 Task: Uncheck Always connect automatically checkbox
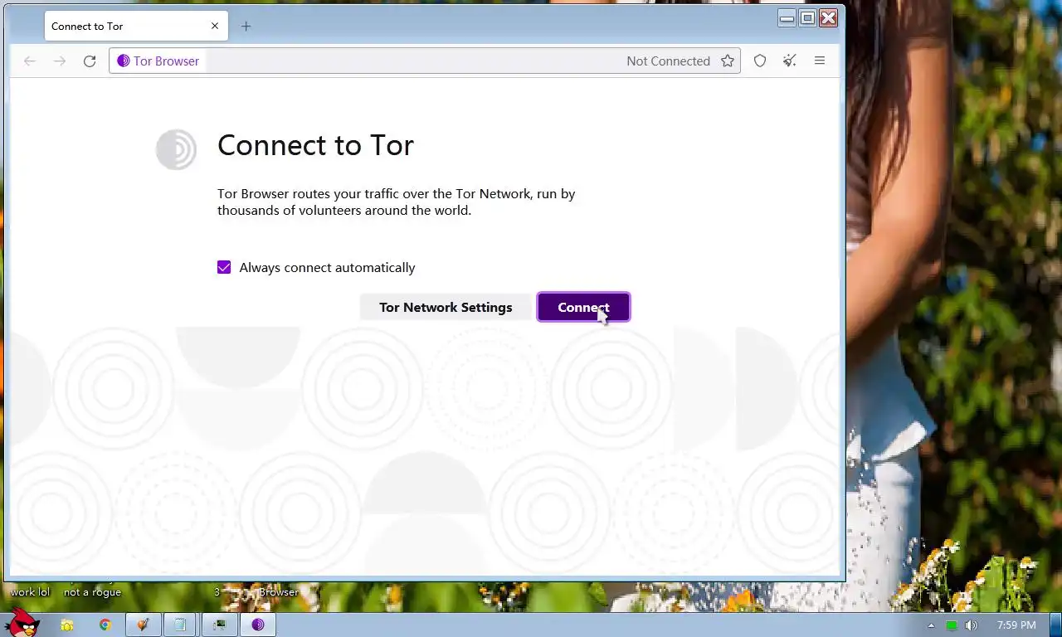click(x=224, y=267)
